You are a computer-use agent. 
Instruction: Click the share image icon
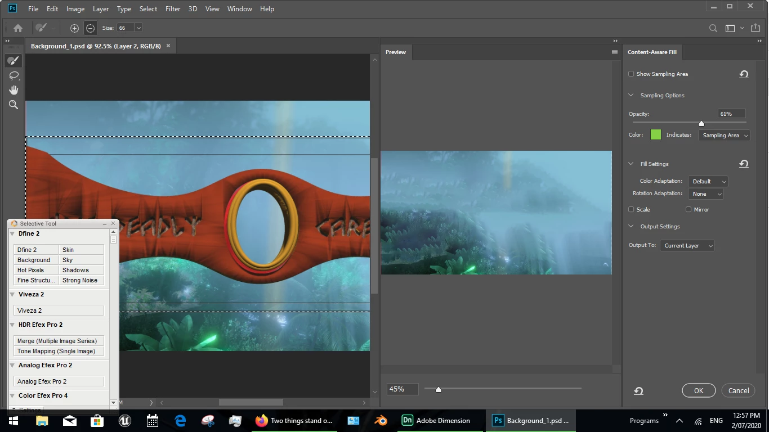click(x=755, y=28)
